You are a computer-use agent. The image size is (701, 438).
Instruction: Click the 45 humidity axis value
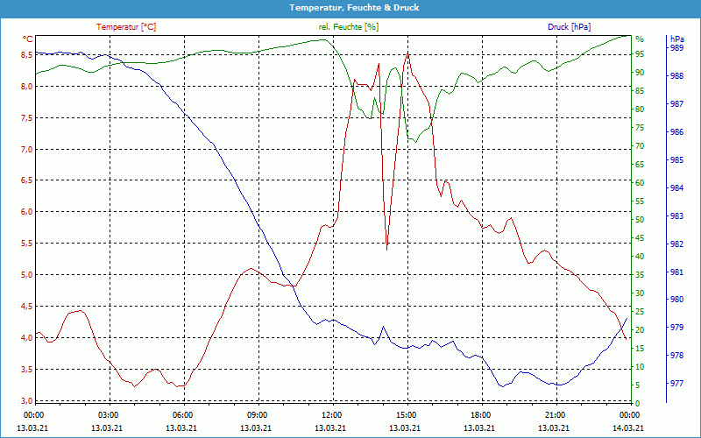tap(640, 238)
